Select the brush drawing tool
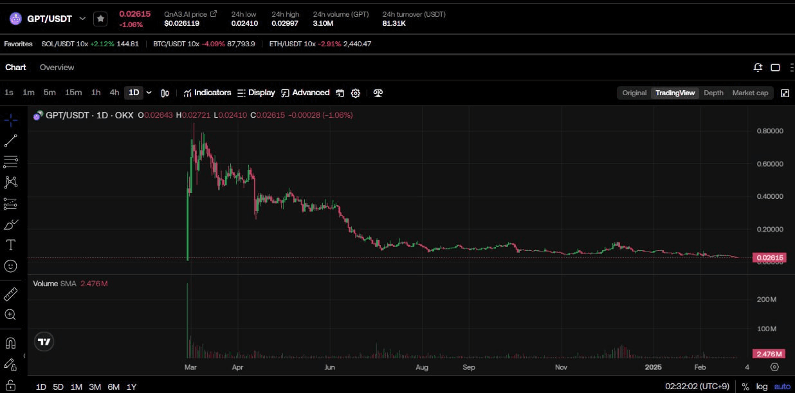Screen dimensions: 795x393 10,224
